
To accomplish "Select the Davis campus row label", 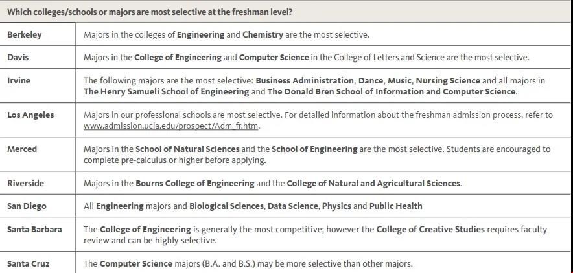I will pos(18,57).
